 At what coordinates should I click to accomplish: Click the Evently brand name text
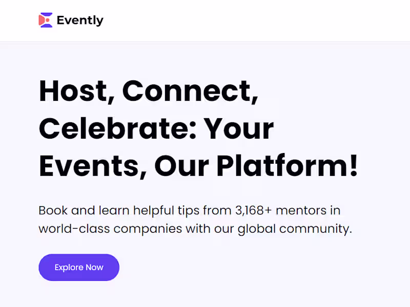coord(80,20)
